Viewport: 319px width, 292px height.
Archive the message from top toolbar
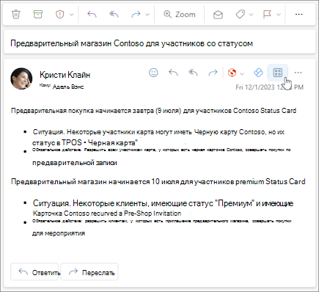(x=38, y=14)
